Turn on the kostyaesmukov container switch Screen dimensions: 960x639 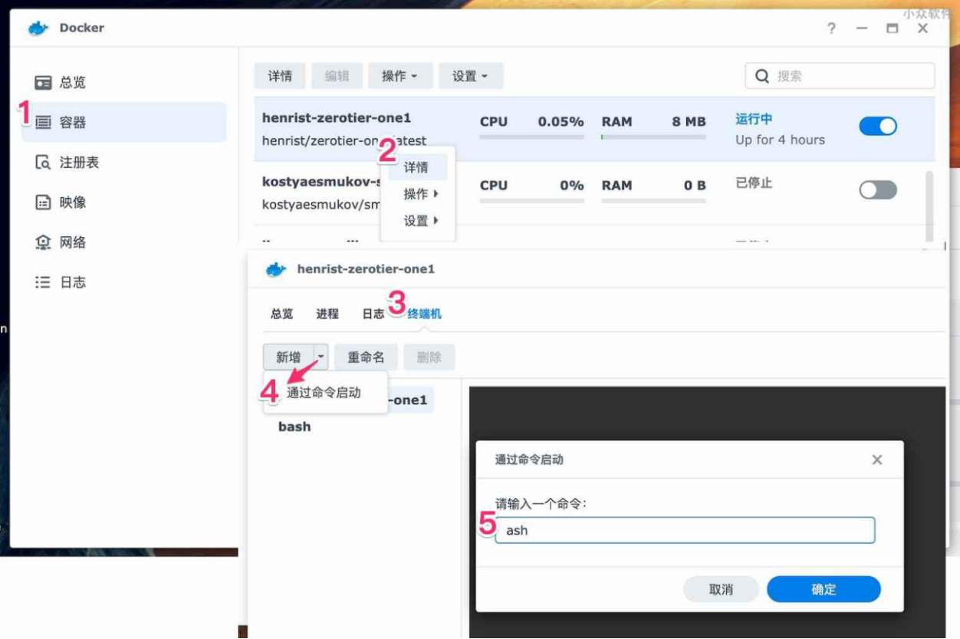(x=878, y=190)
